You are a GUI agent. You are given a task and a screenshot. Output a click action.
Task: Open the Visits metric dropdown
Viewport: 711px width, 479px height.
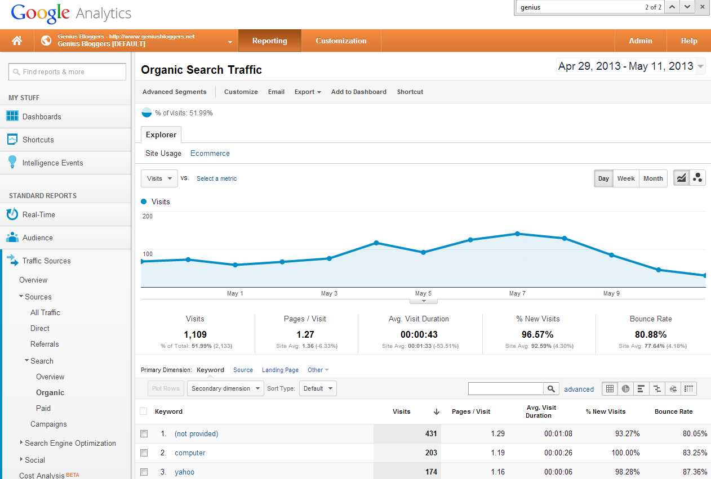pos(159,178)
